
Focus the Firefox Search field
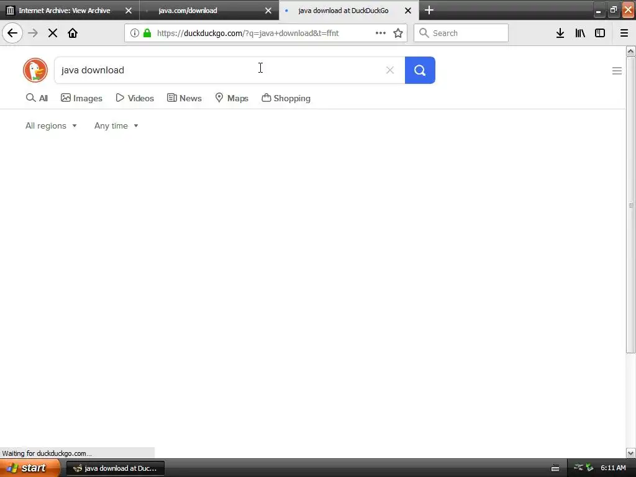(x=461, y=33)
